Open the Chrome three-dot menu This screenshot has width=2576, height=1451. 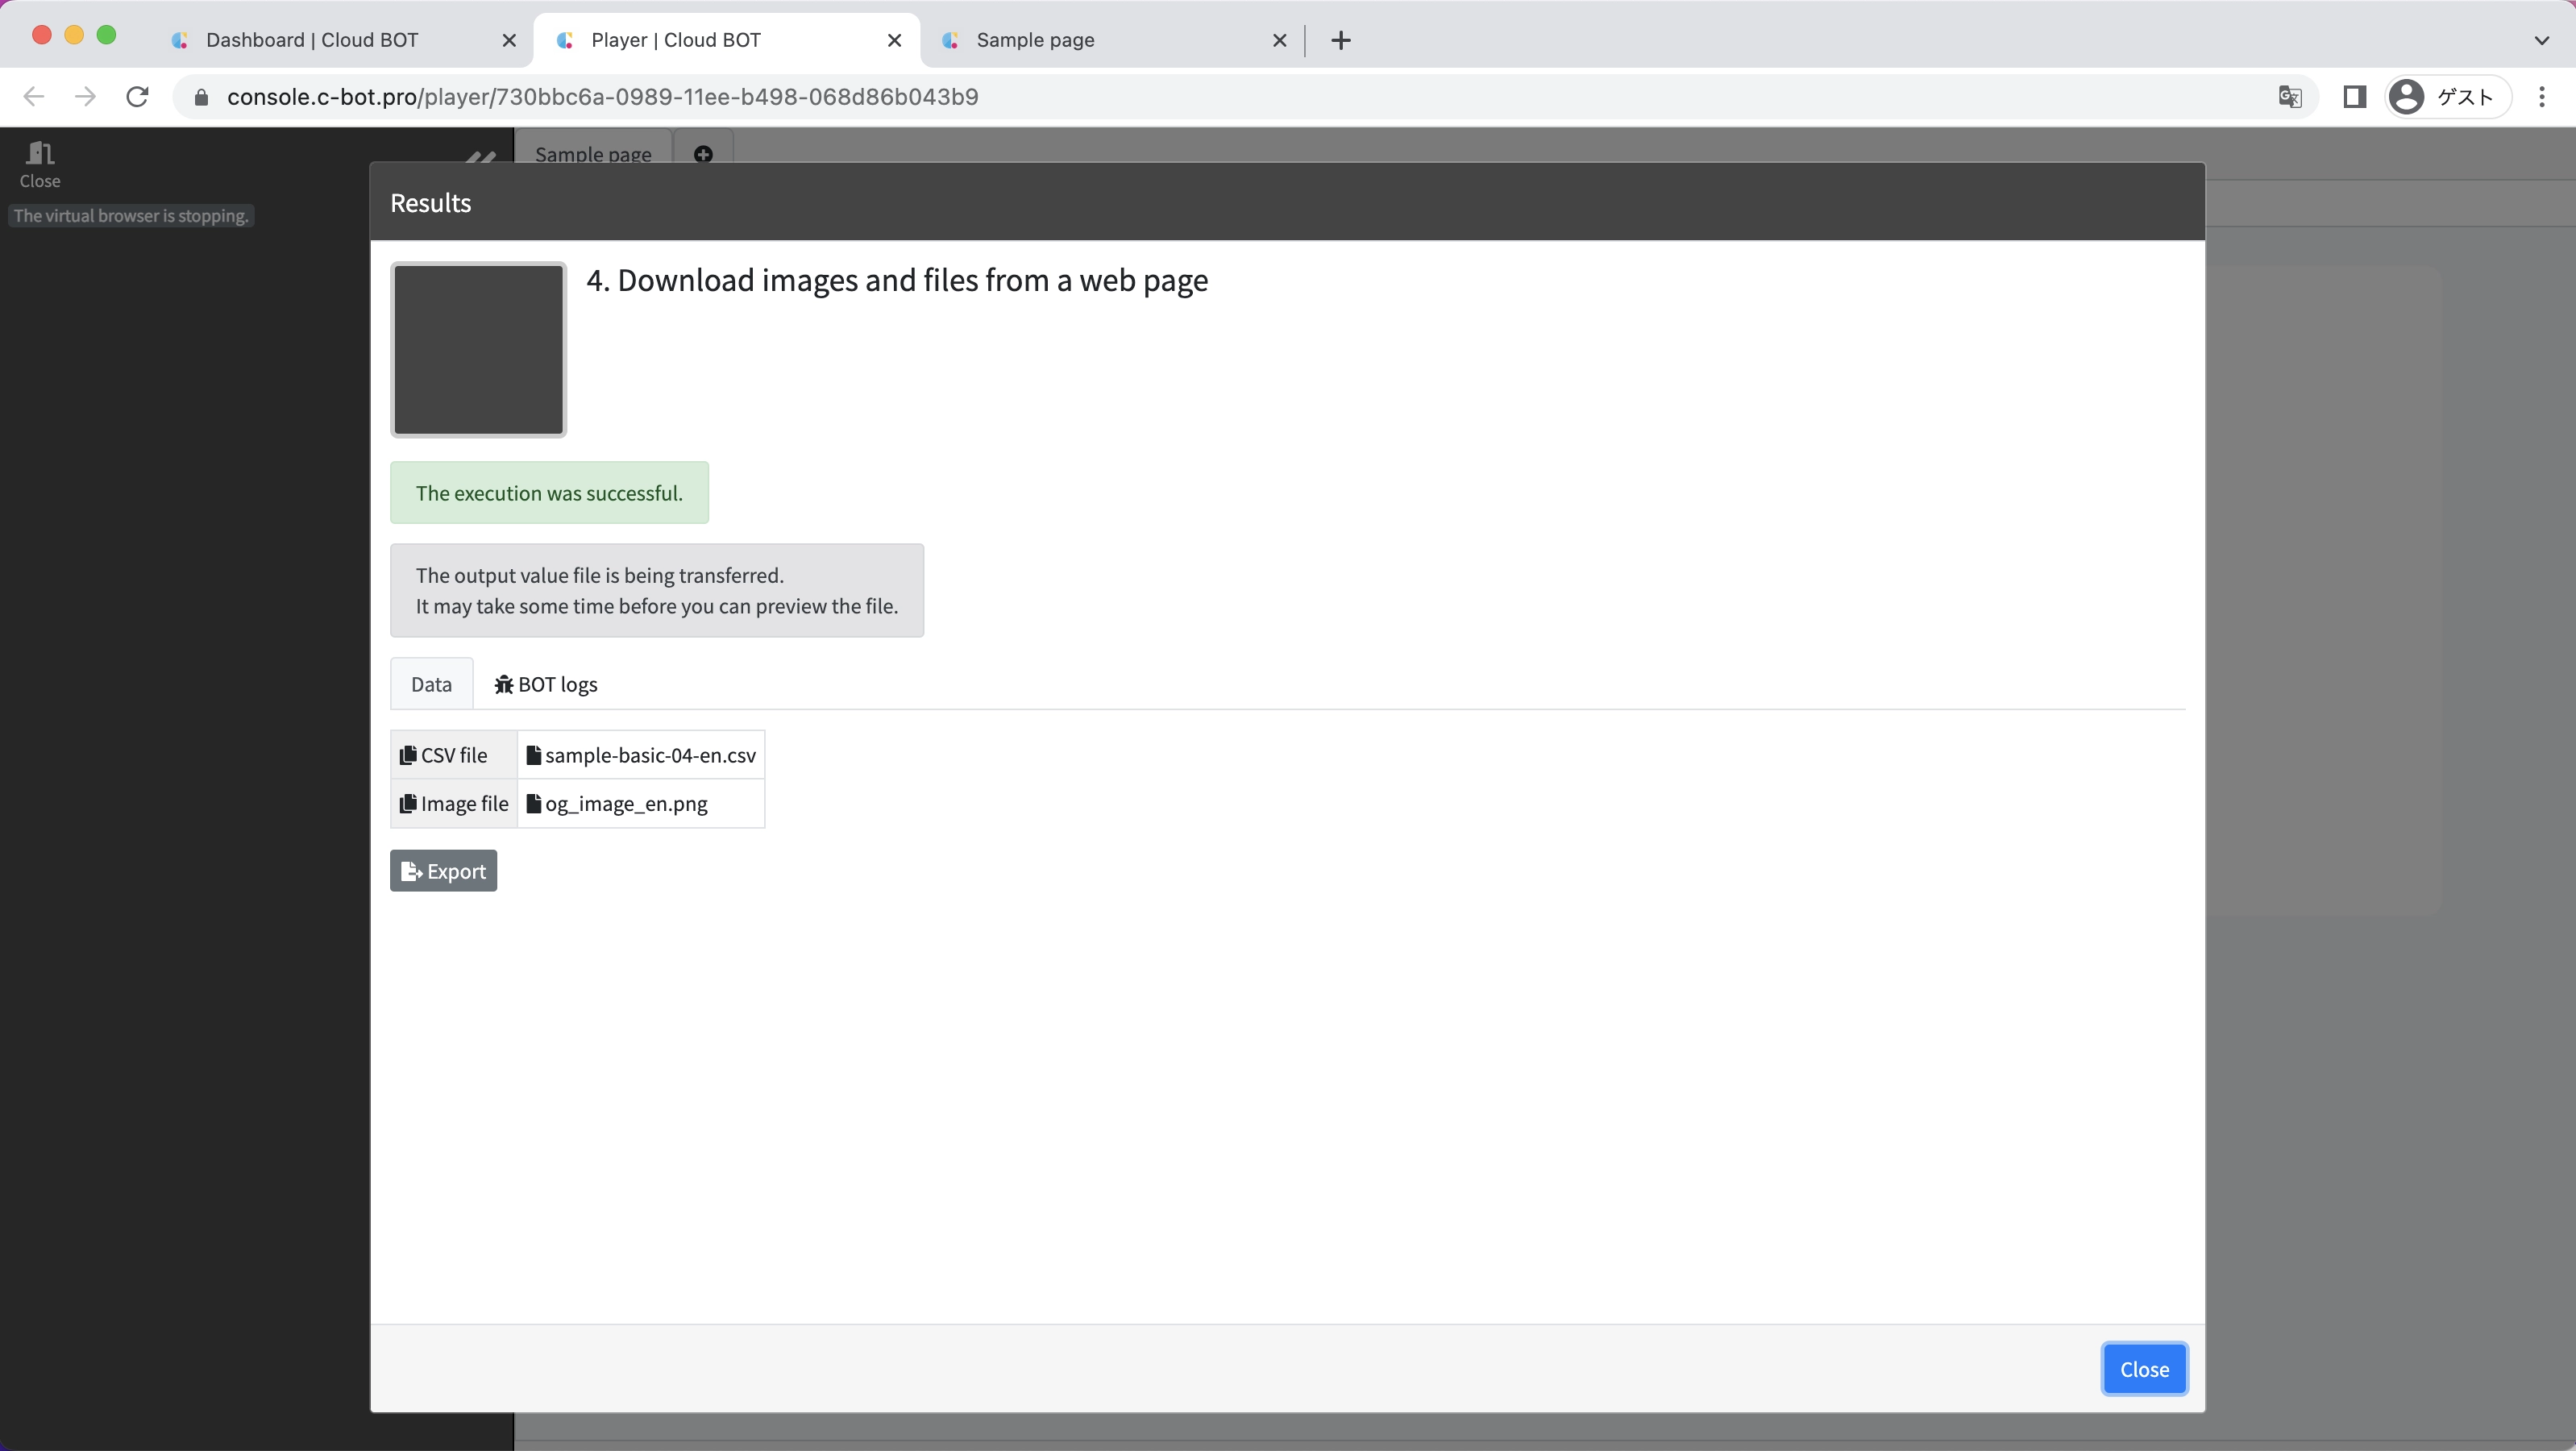(x=2541, y=97)
